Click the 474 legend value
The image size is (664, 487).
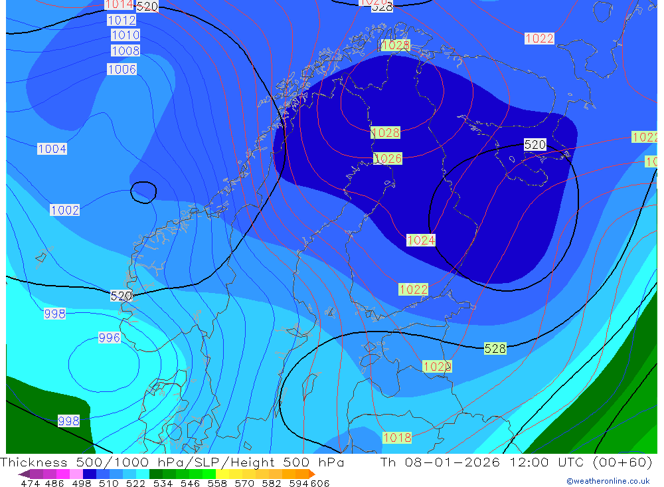click(30, 483)
